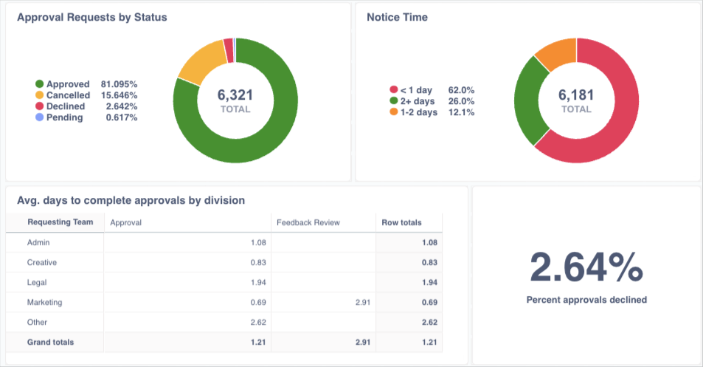Select the Legal team row label
Screen dimensions: 703x367
click(38, 282)
